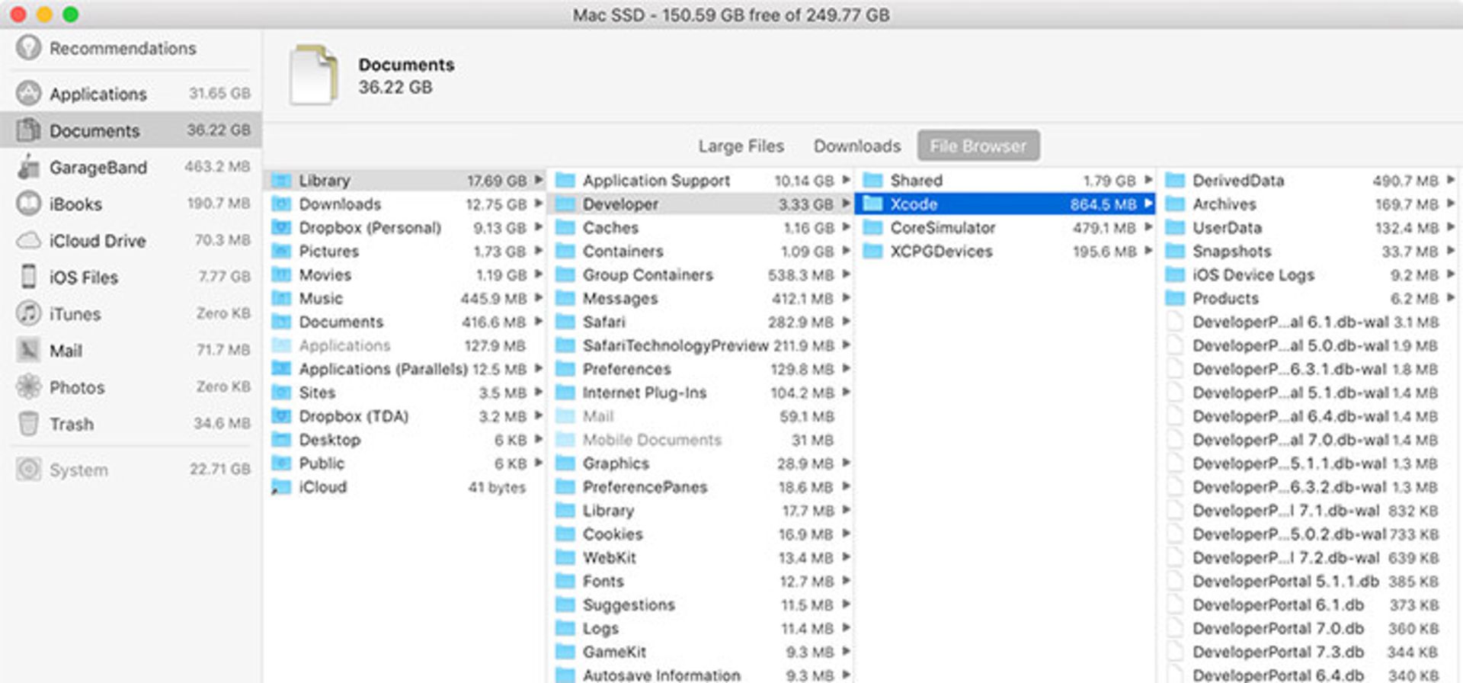Click the iBooks sidebar icon

pos(28,204)
